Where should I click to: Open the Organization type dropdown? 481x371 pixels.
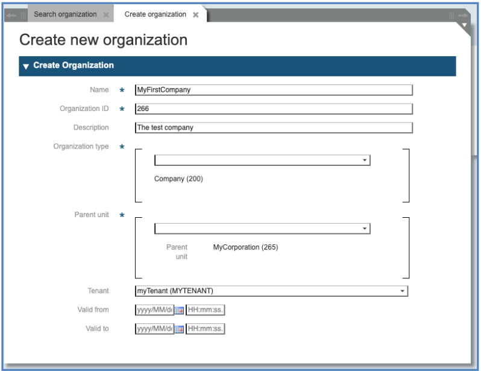365,160
